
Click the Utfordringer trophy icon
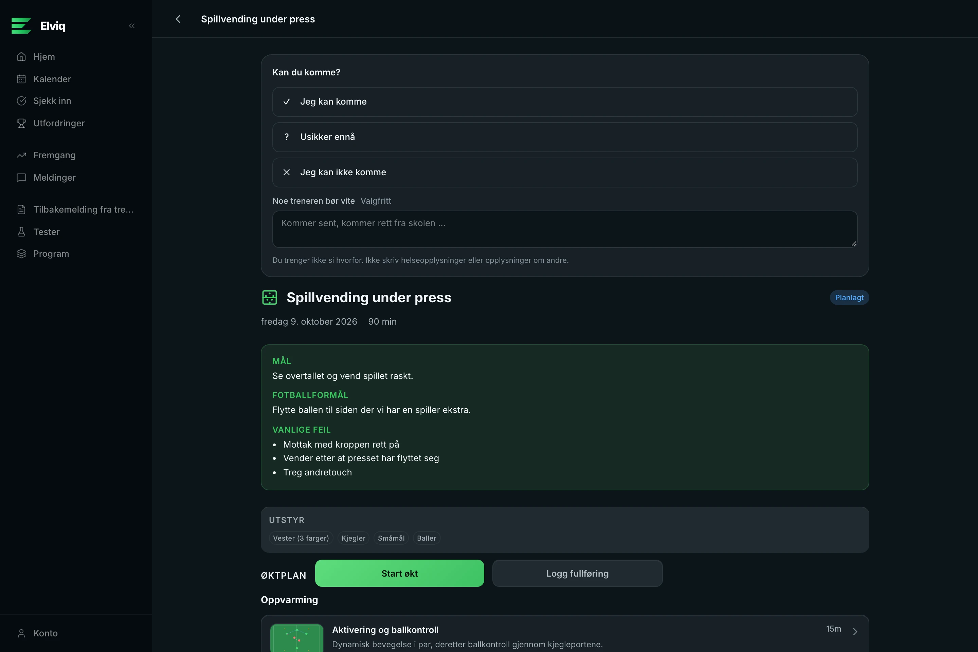(21, 123)
